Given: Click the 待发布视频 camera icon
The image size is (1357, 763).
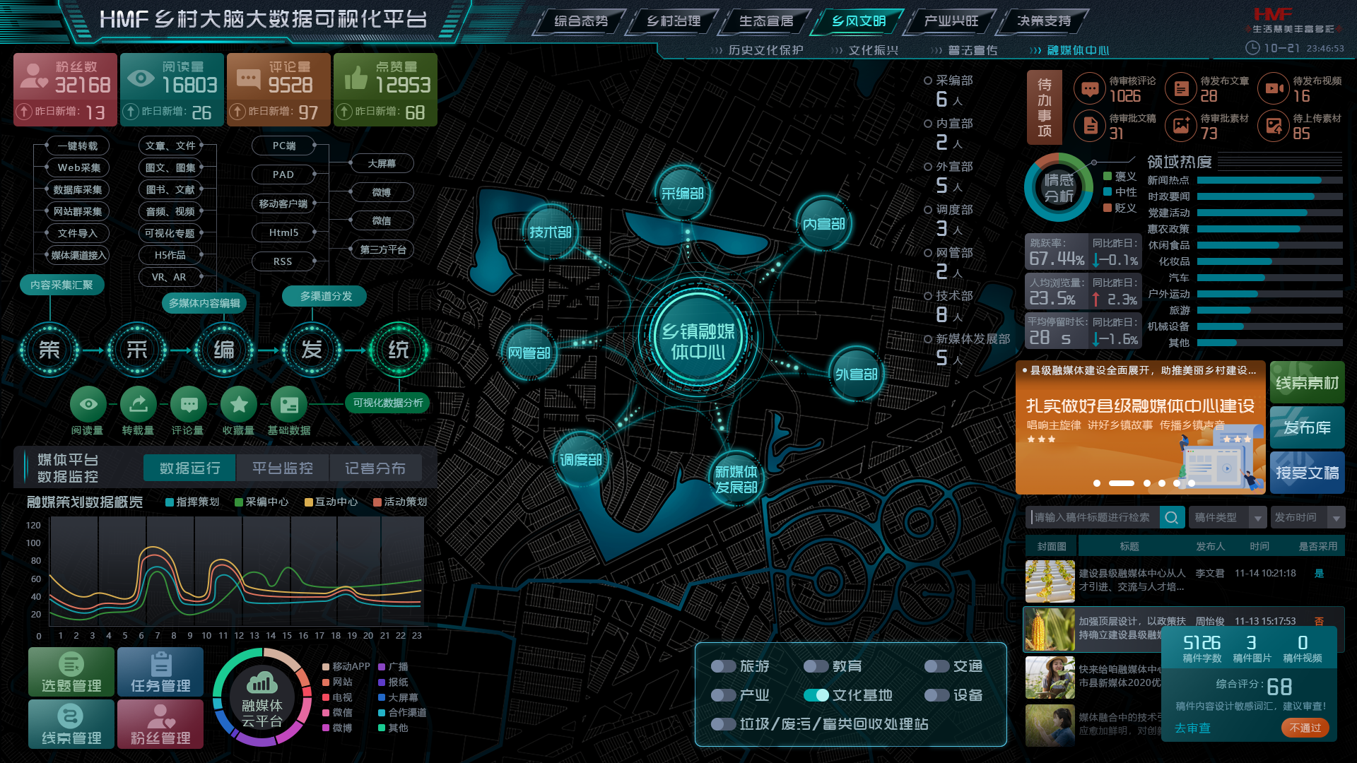Looking at the screenshot, I should pyautogui.click(x=1274, y=89).
